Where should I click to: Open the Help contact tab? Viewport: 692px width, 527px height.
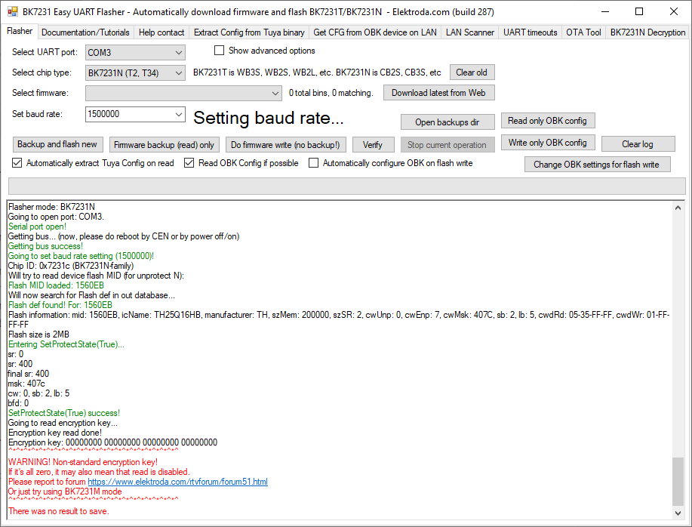(161, 32)
